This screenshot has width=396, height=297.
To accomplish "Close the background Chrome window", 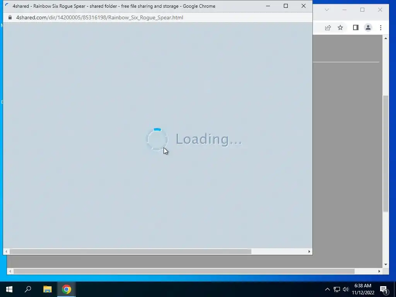I will [x=380, y=10].
